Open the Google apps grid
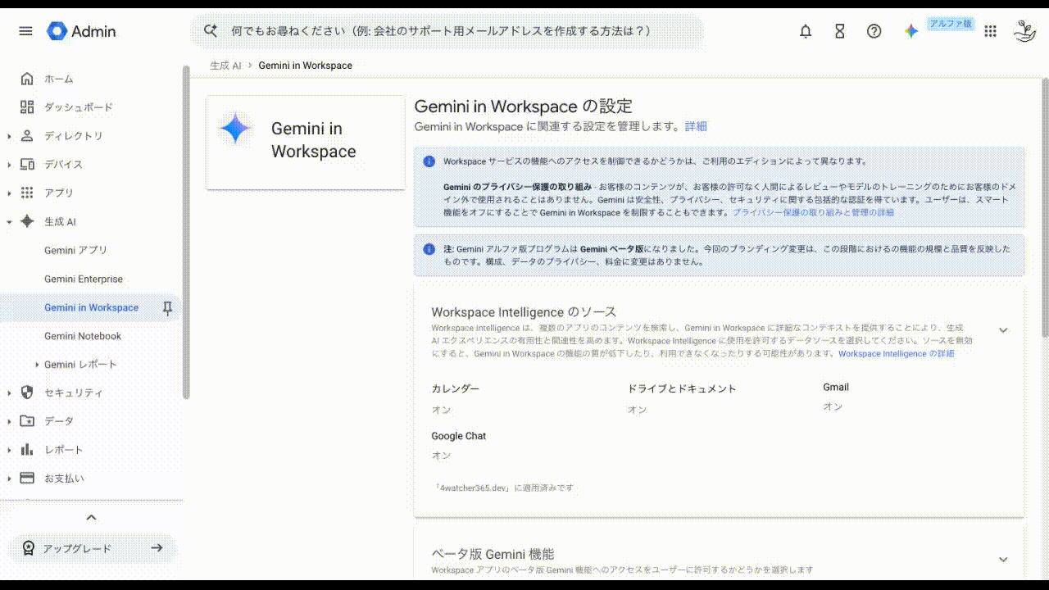This screenshot has width=1049, height=590. 990,31
